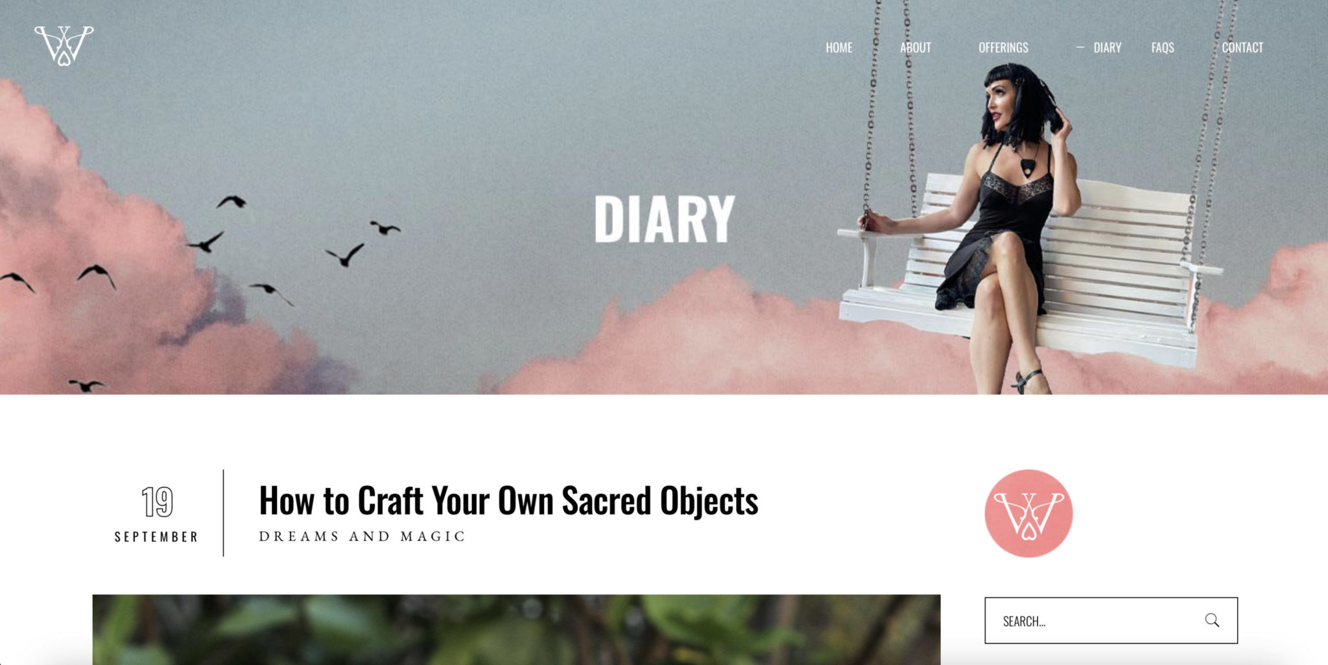This screenshot has width=1328, height=665.
Task: Open the Dreams and Magic category
Action: click(362, 537)
